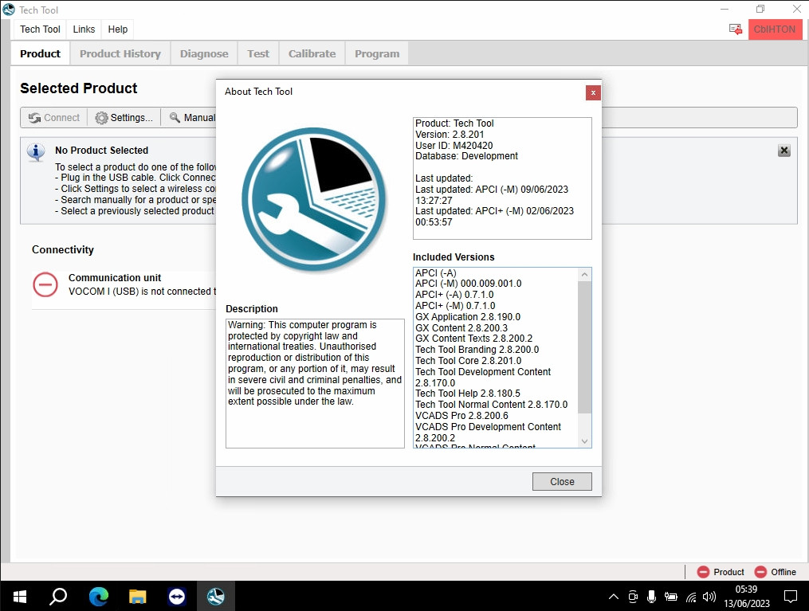Click the microphone tray icon
This screenshot has height=611, width=809.
click(x=652, y=597)
